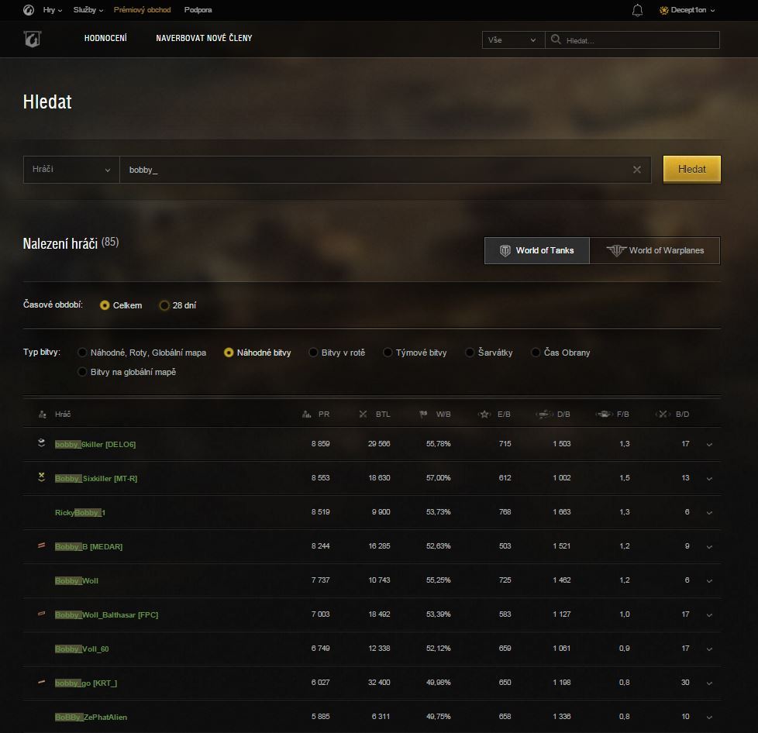
Task: Sort by the D/B damage column icon
Action: pyautogui.click(x=543, y=415)
